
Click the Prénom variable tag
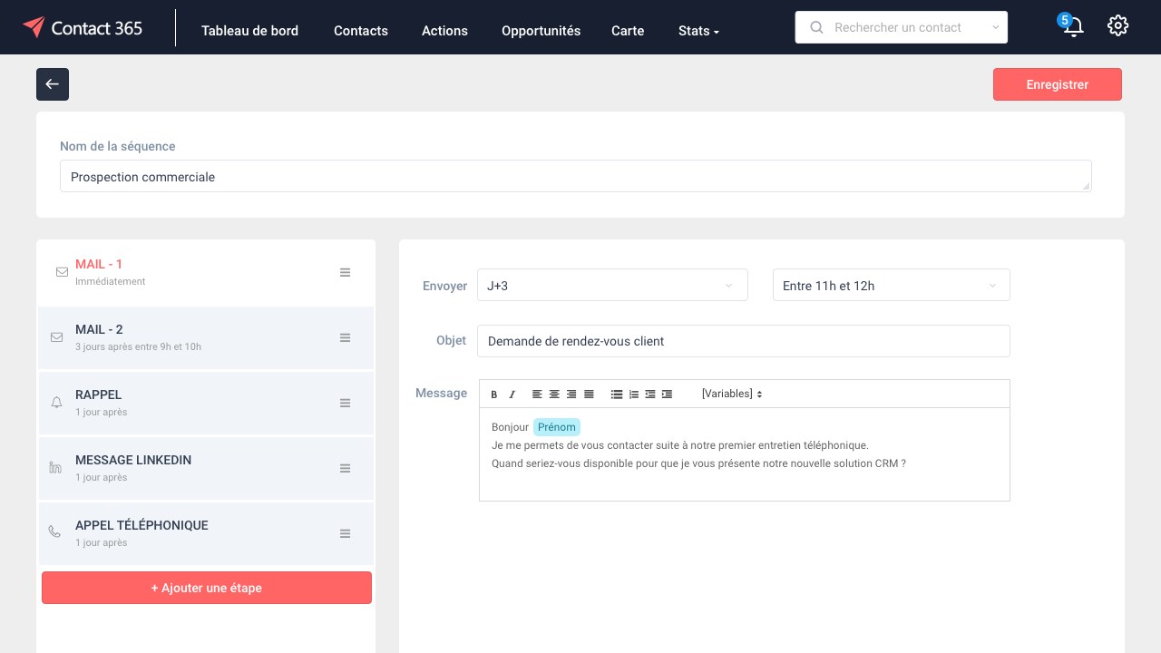(557, 427)
